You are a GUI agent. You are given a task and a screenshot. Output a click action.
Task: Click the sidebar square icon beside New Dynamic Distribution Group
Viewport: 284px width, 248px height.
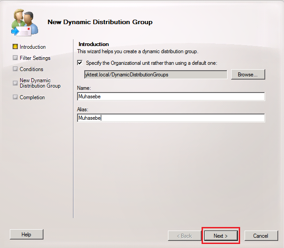click(15, 81)
